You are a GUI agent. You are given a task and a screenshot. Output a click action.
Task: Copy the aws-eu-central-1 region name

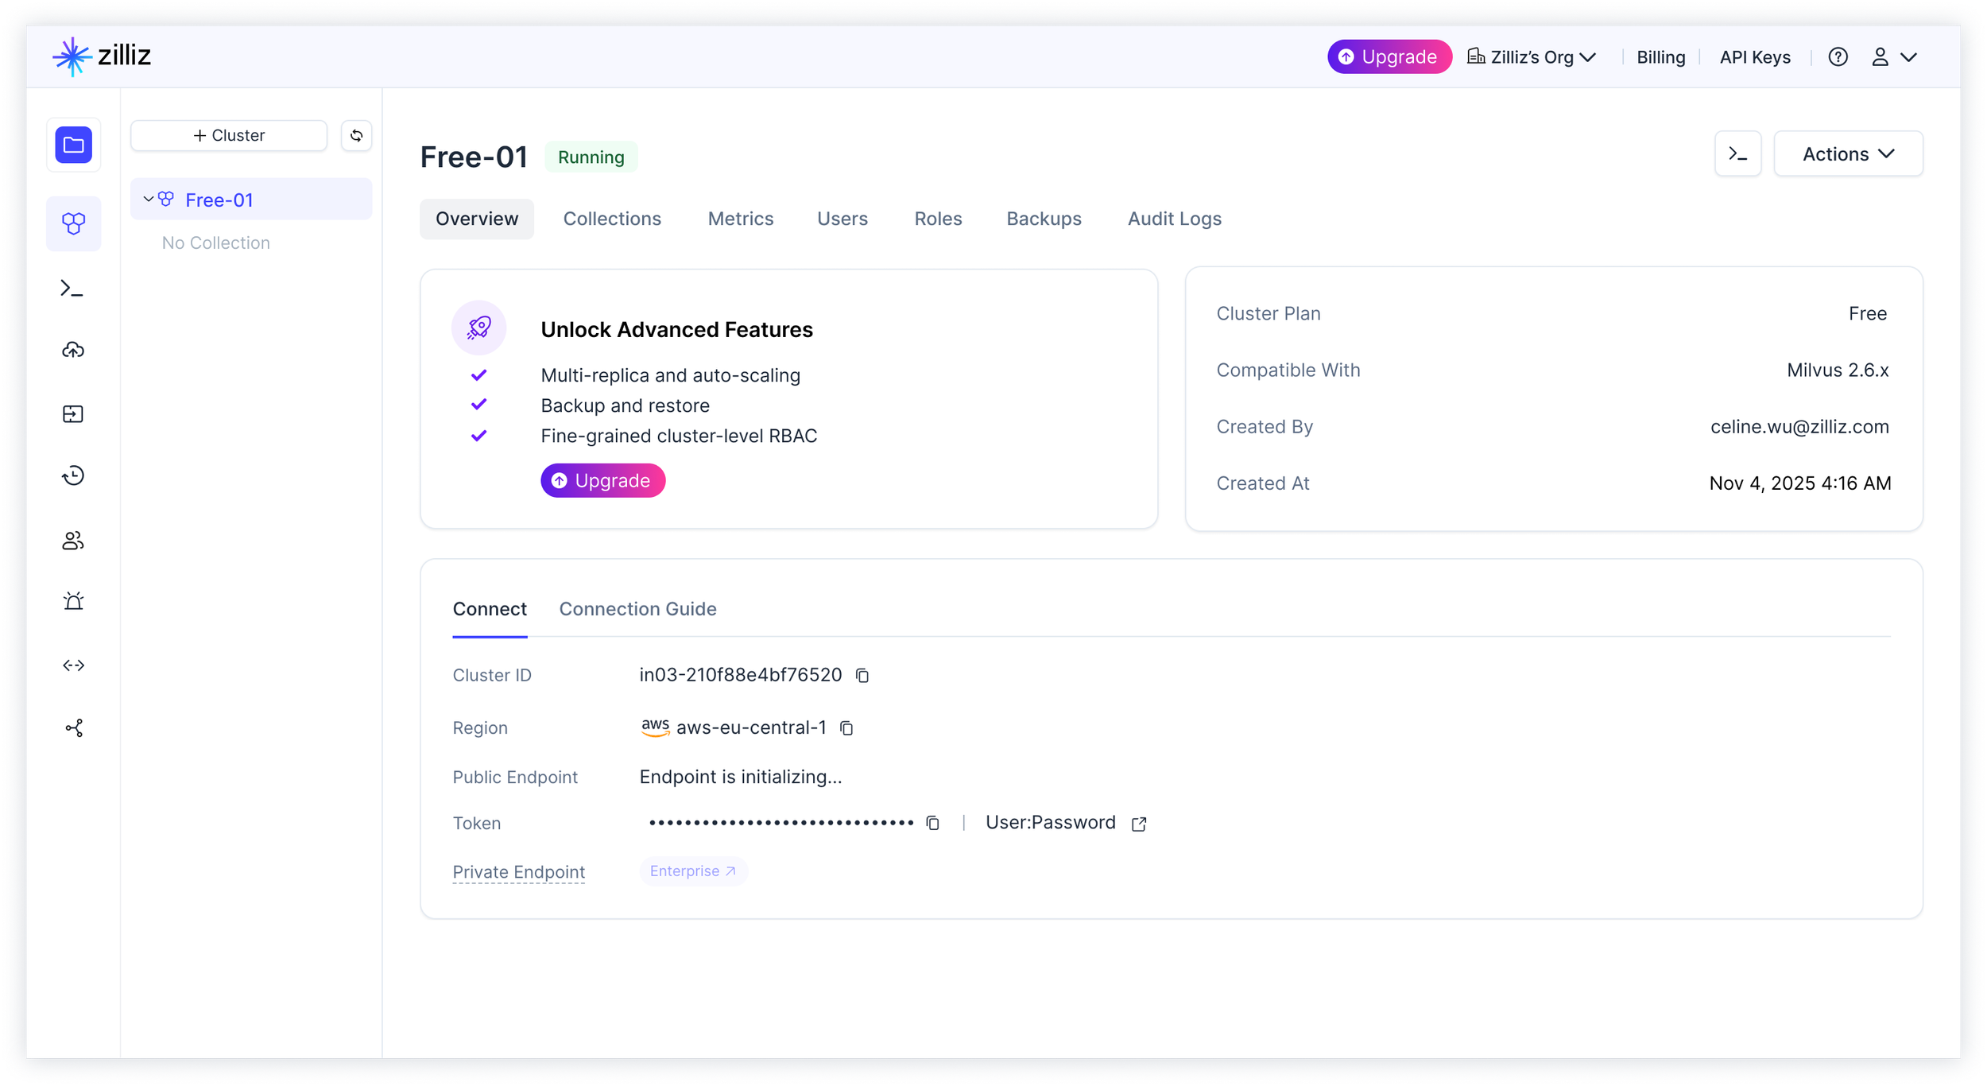click(x=847, y=728)
